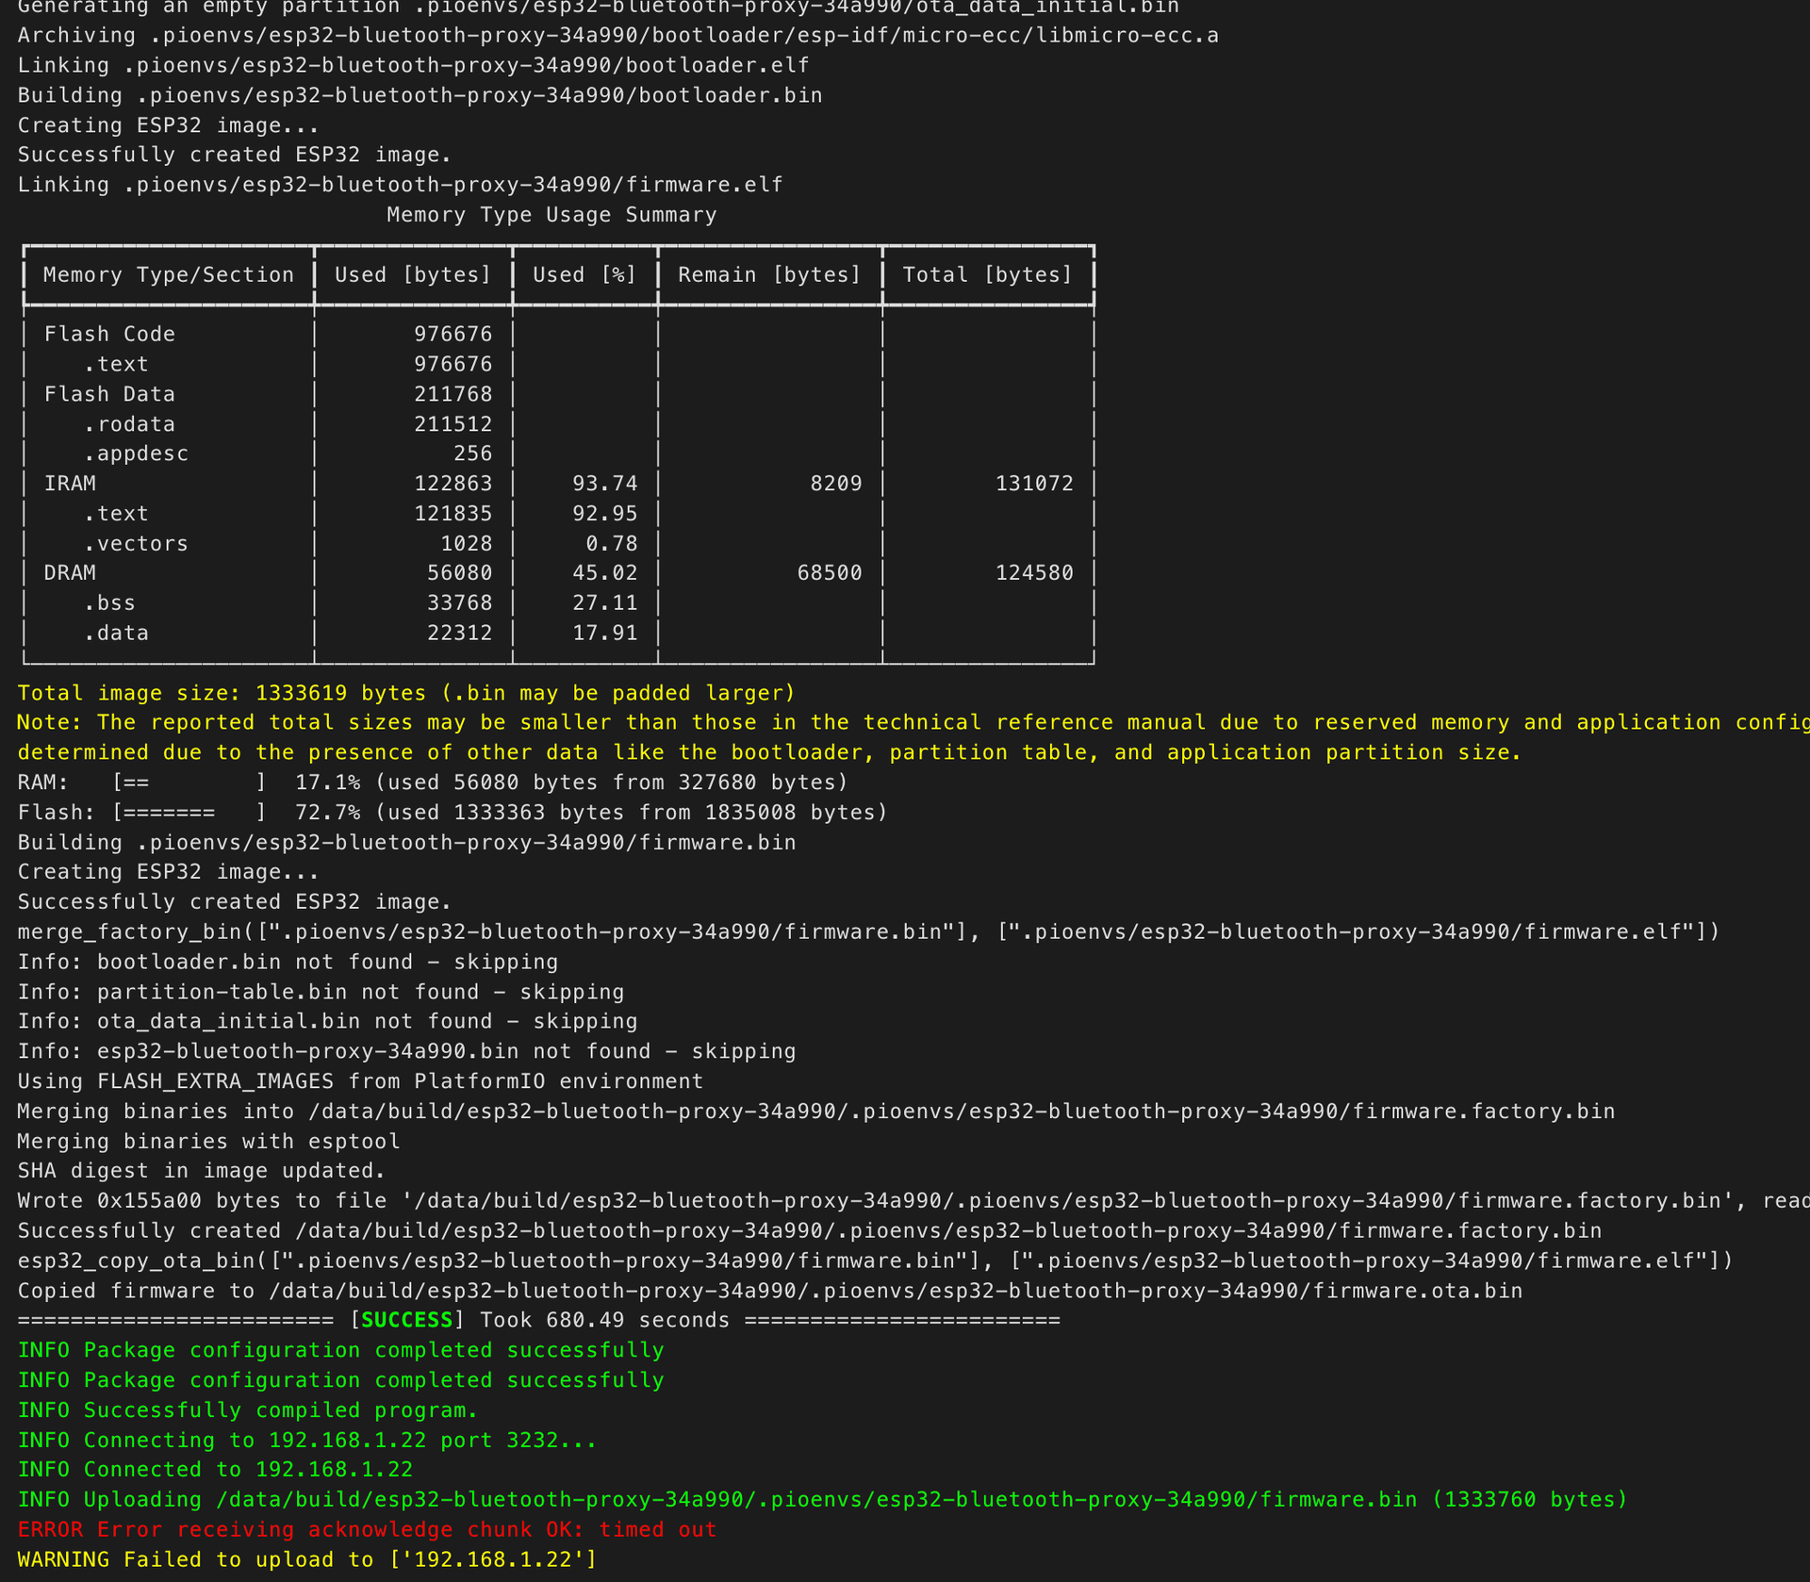Click the Memory Type Usage Summary title
Viewport: 1810px width, 1582px height.
(551, 215)
